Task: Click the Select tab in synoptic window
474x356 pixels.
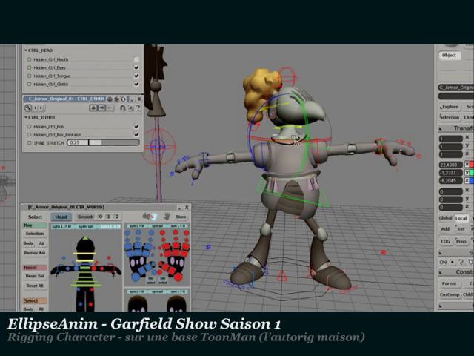Action: tap(35, 217)
